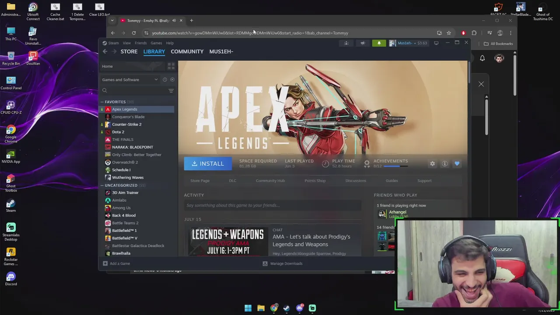560x315 pixels.
Task: Open the Community Hub link
Action: 270,181
